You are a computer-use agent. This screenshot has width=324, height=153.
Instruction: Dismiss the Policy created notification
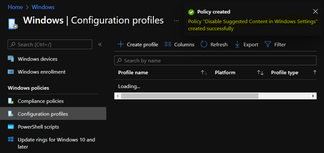[315, 11]
